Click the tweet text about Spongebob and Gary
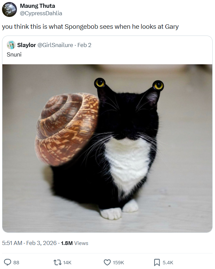 point(90,27)
